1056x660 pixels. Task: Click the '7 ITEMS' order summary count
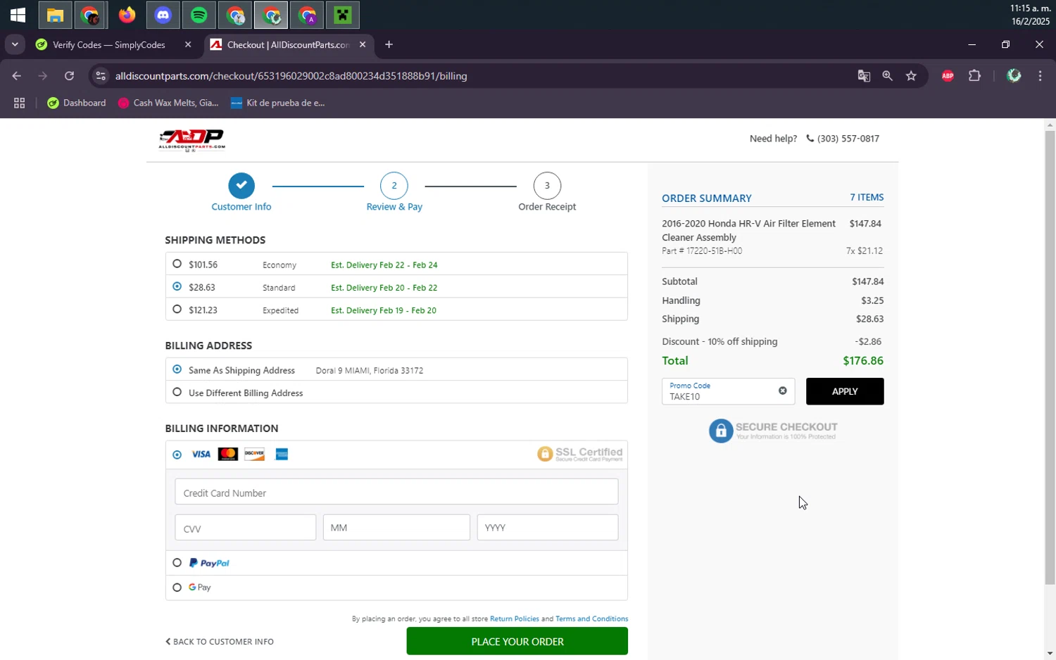[x=867, y=198]
